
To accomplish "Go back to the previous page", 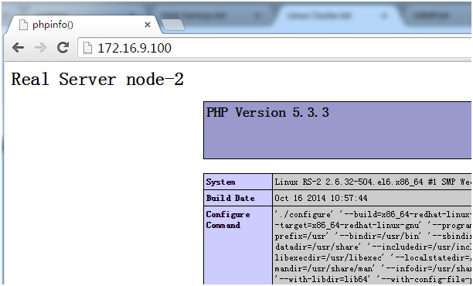I will (18, 48).
